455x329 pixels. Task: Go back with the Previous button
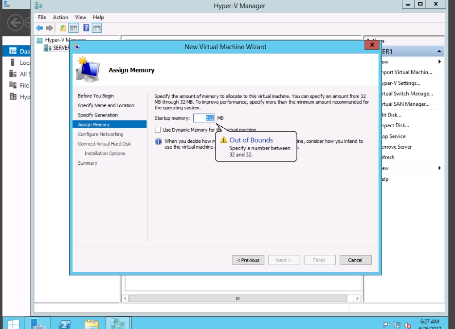coord(248,260)
